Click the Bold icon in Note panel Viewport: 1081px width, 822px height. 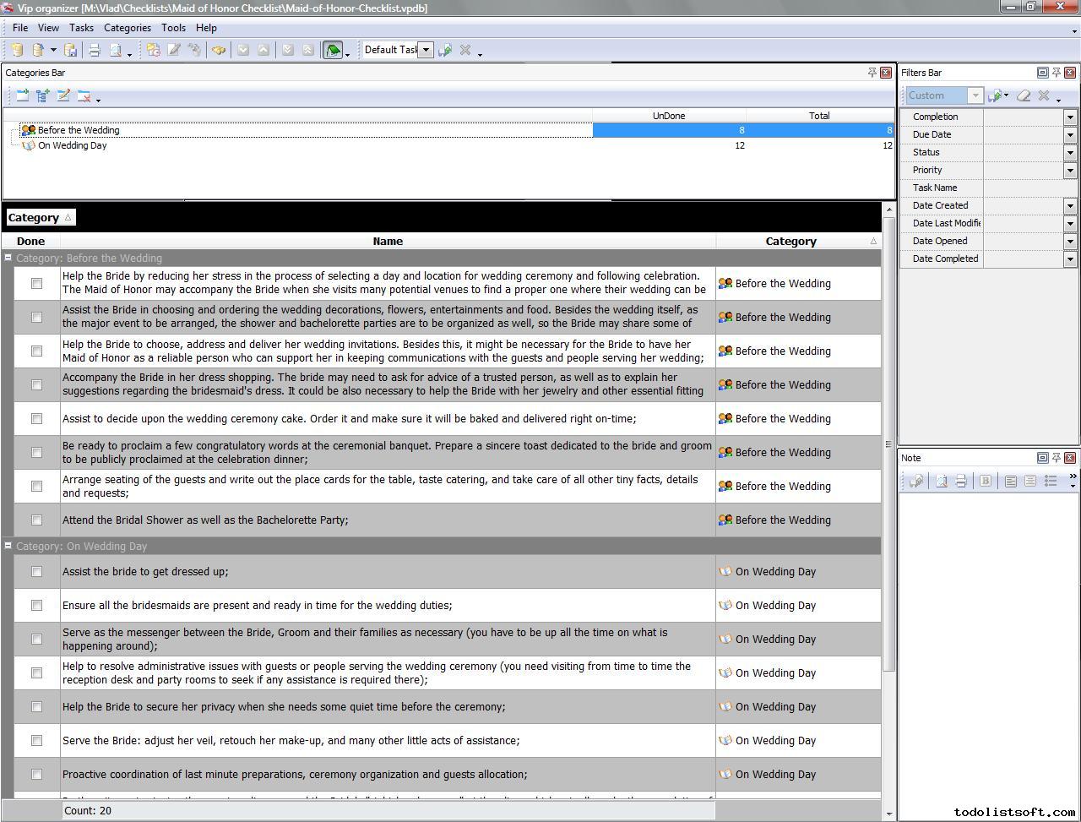click(985, 481)
